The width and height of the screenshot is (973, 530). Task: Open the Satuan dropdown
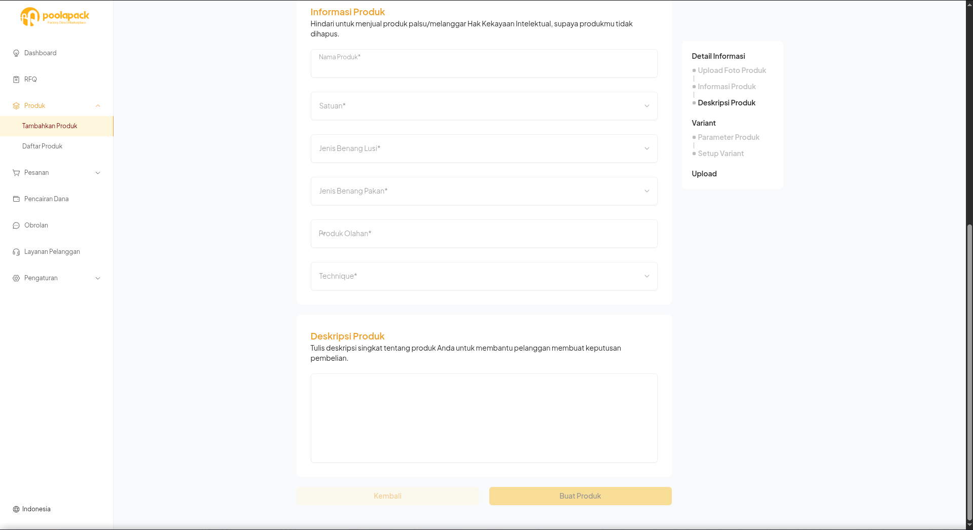(x=484, y=106)
